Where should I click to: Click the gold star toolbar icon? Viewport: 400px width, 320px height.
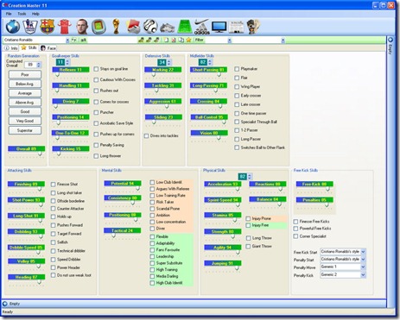(x=188, y=40)
